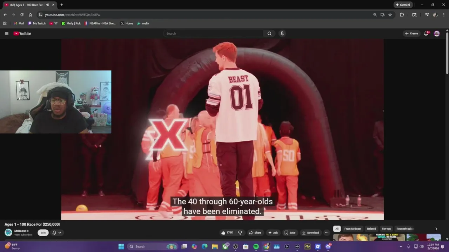Expand the notification preferences chevron

click(x=60, y=233)
